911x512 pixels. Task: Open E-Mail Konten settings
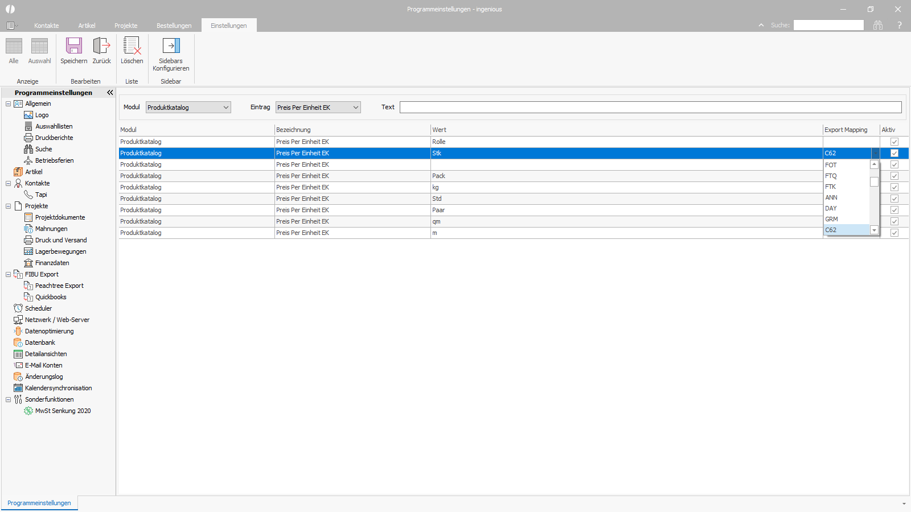pos(43,365)
